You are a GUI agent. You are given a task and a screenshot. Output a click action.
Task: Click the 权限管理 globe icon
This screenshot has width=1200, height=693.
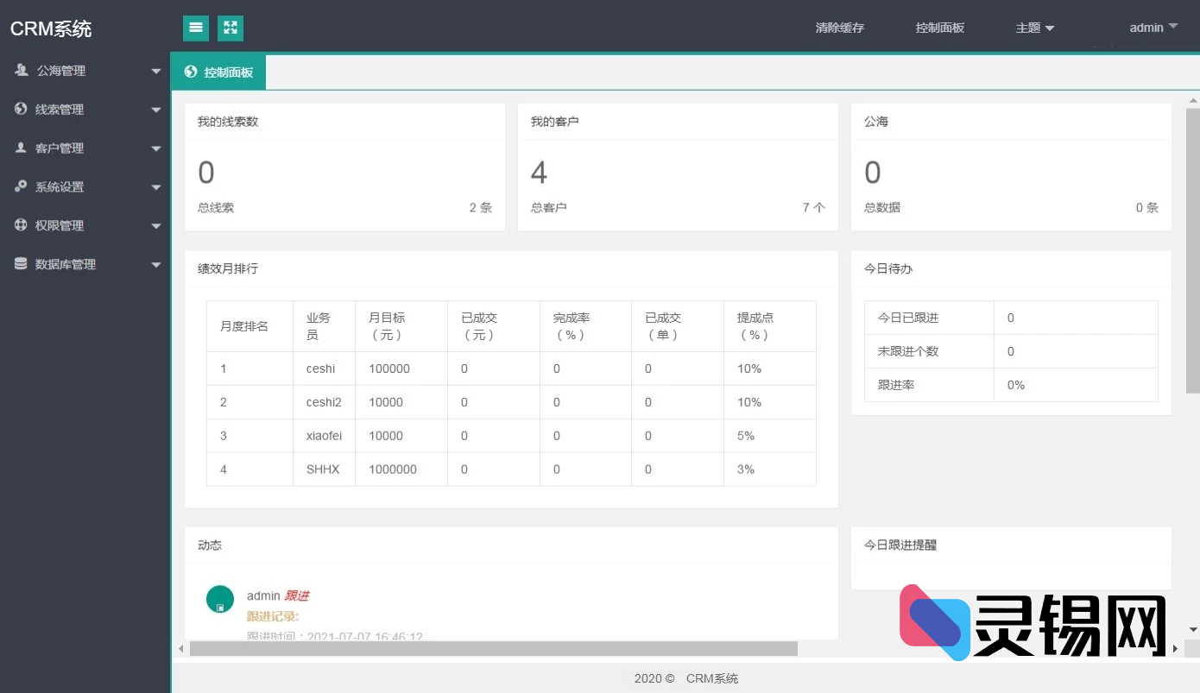pos(21,225)
